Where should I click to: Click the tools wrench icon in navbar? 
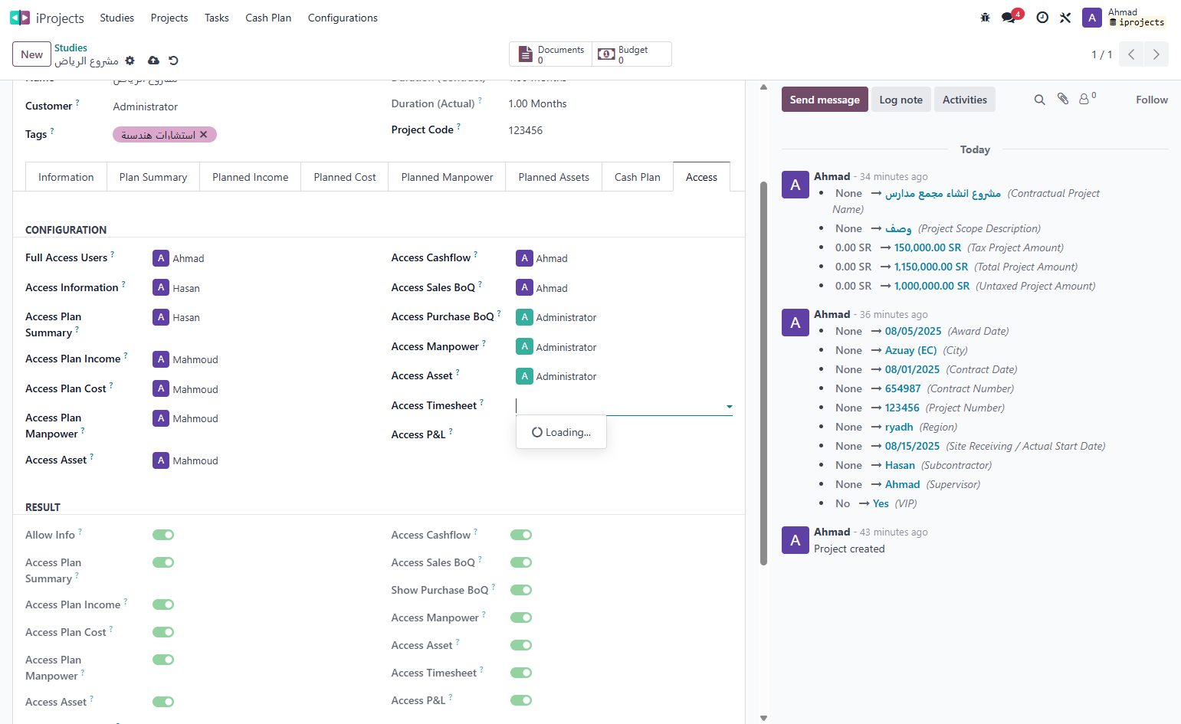pos(1065,18)
